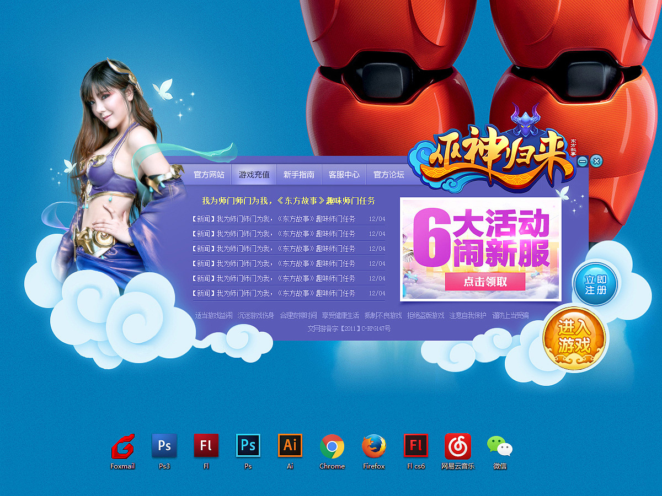Click the 享受健康生活 footer text
This screenshot has width=662, height=496.
(340, 315)
